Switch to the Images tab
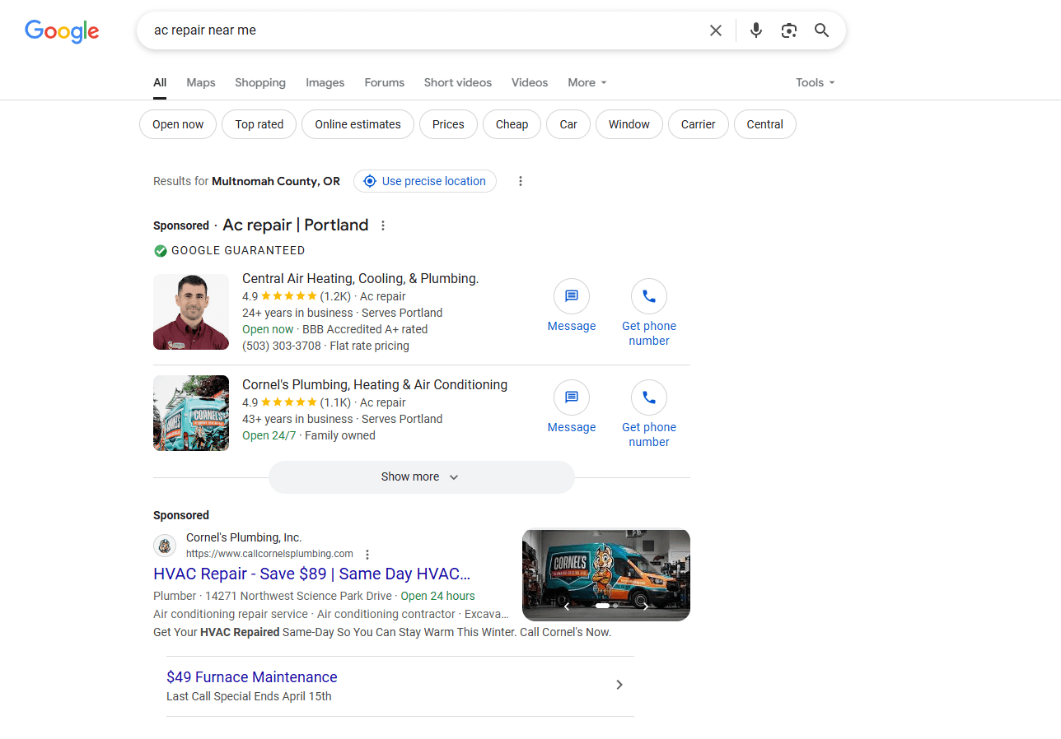Screen dimensions: 1061x739 click(325, 82)
